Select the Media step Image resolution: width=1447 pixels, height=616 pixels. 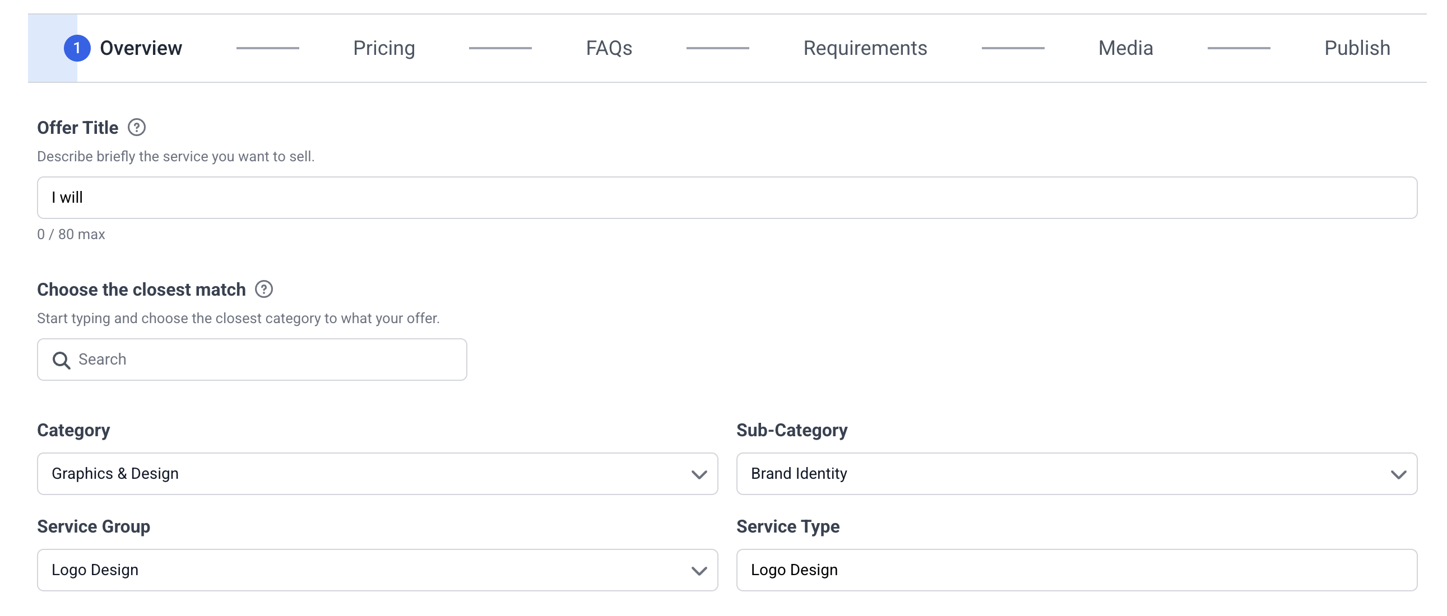pos(1125,48)
